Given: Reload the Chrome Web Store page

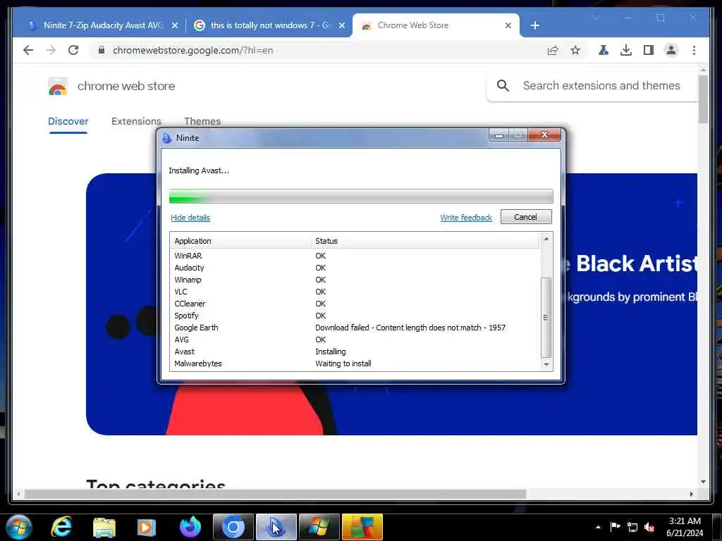Looking at the screenshot, I should (73, 50).
